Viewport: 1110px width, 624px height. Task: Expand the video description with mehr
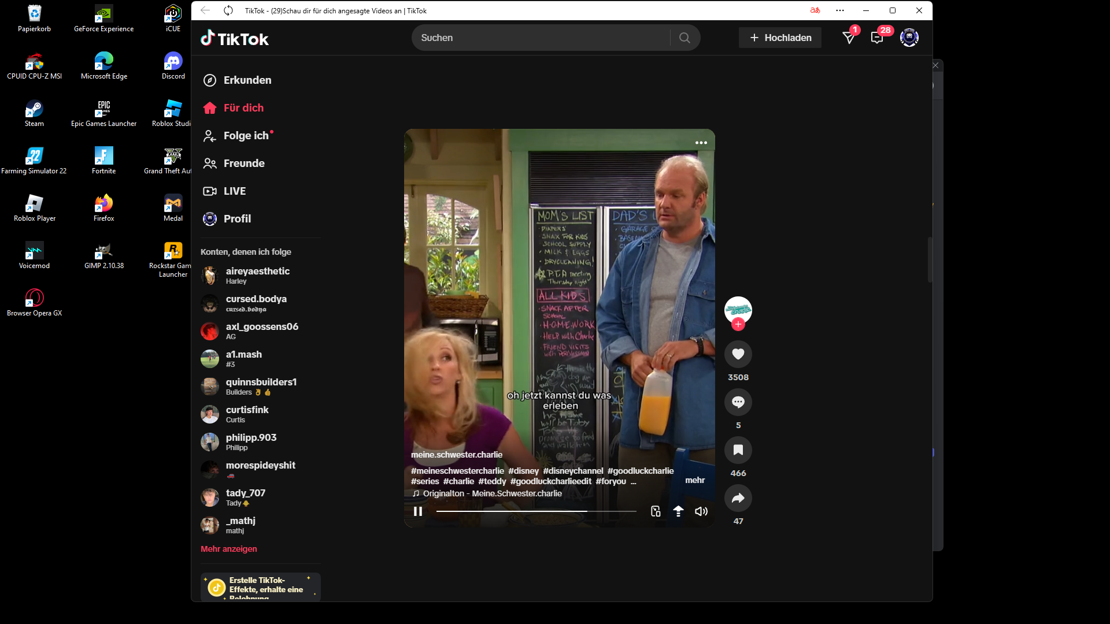coord(695,480)
